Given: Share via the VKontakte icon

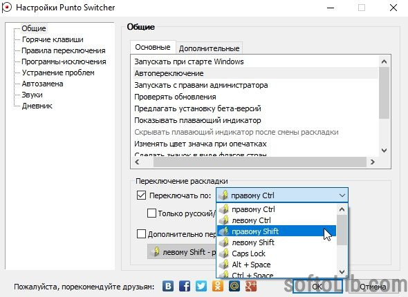Looking at the screenshot, I should pos(168,286).
